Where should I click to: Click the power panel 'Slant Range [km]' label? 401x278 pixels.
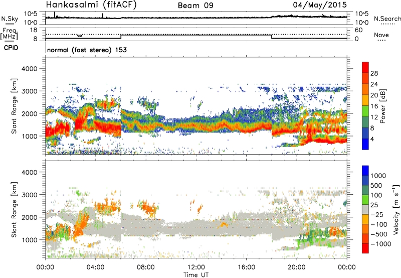point(14,106)
